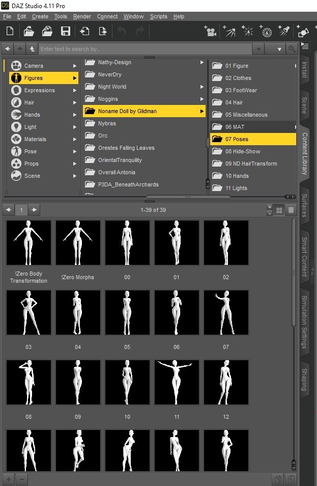Create a new point light
Image resolution: width=317 pixels, height=486 pixels.
coord(247,31)
